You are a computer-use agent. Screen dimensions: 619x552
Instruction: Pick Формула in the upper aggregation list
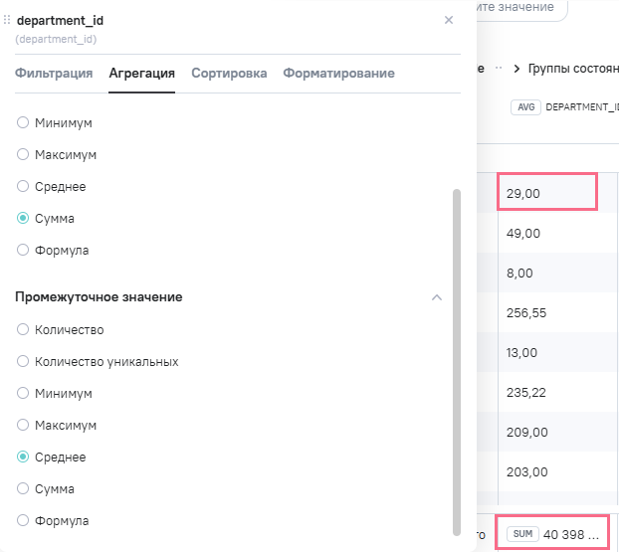click(23, 251)
